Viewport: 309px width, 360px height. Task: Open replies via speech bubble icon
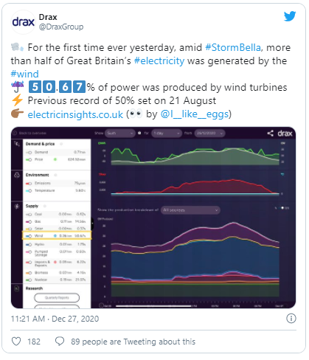(60, 342)
